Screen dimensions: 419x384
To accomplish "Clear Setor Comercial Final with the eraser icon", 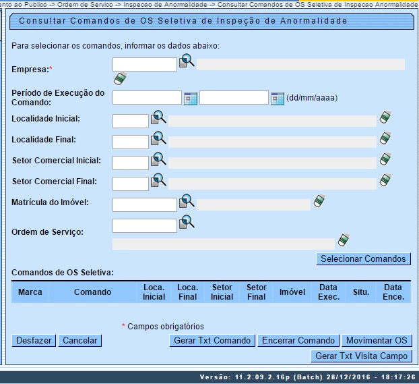I will tap(385, 180).
